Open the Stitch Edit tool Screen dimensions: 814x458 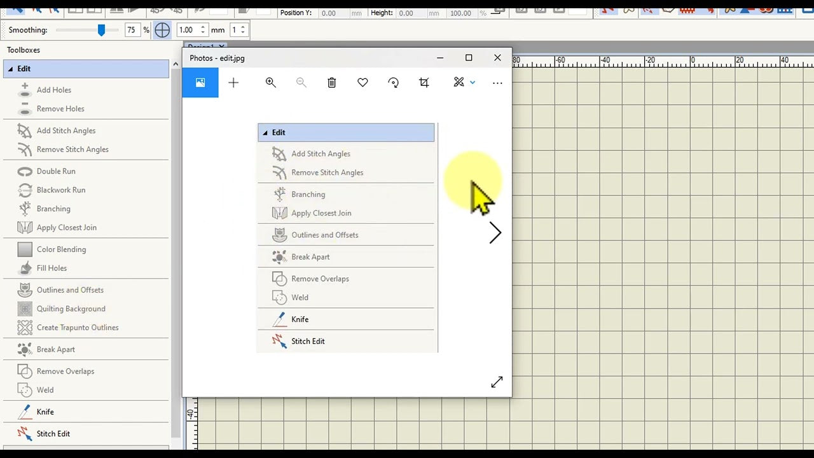click(53, 433)
